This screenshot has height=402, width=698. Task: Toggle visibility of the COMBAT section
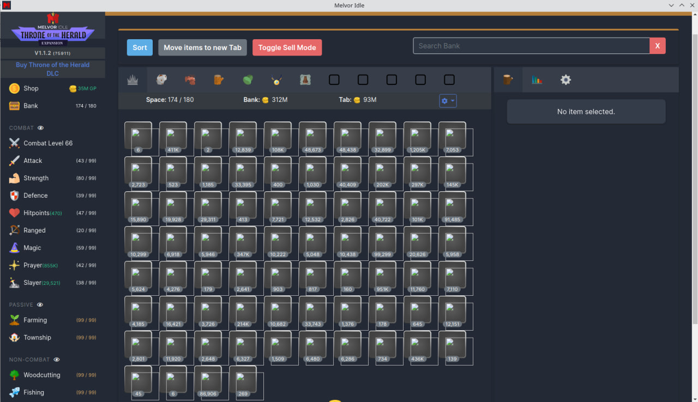click(40, 127)
